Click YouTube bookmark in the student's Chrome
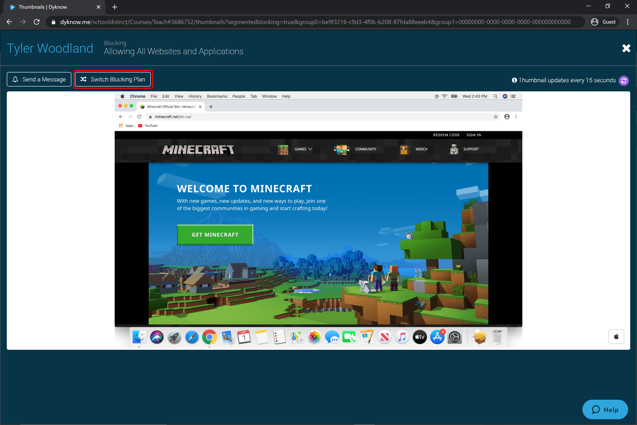Image resolution: width=637 pixels, height=425 pixels. click(x=148, y=126)
